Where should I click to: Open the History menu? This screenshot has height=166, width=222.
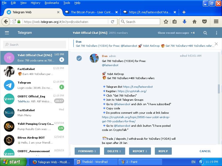point(36,3)
